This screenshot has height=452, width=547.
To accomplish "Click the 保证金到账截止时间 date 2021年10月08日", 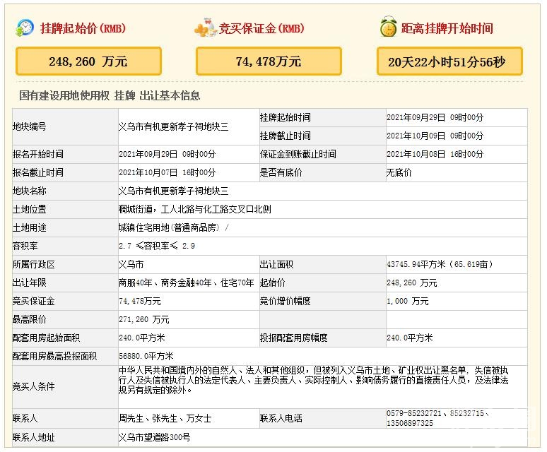I will pos(435,154).
